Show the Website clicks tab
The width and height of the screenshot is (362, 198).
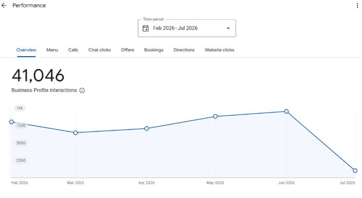[x=219, y=50]
